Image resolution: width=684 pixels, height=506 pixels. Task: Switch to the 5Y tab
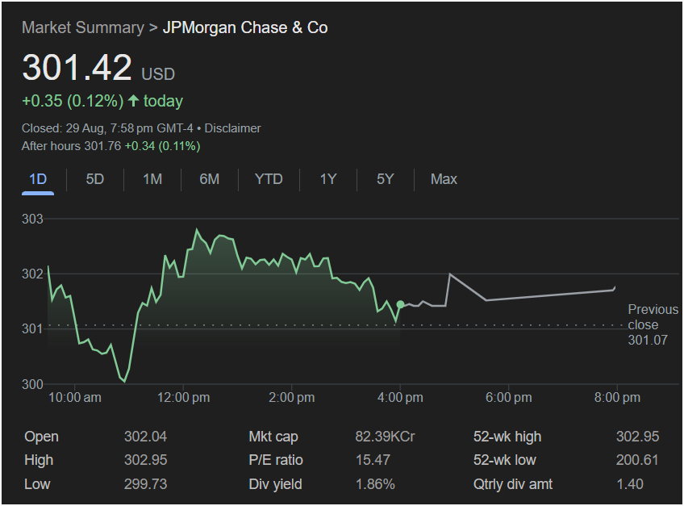pos(386,179)
